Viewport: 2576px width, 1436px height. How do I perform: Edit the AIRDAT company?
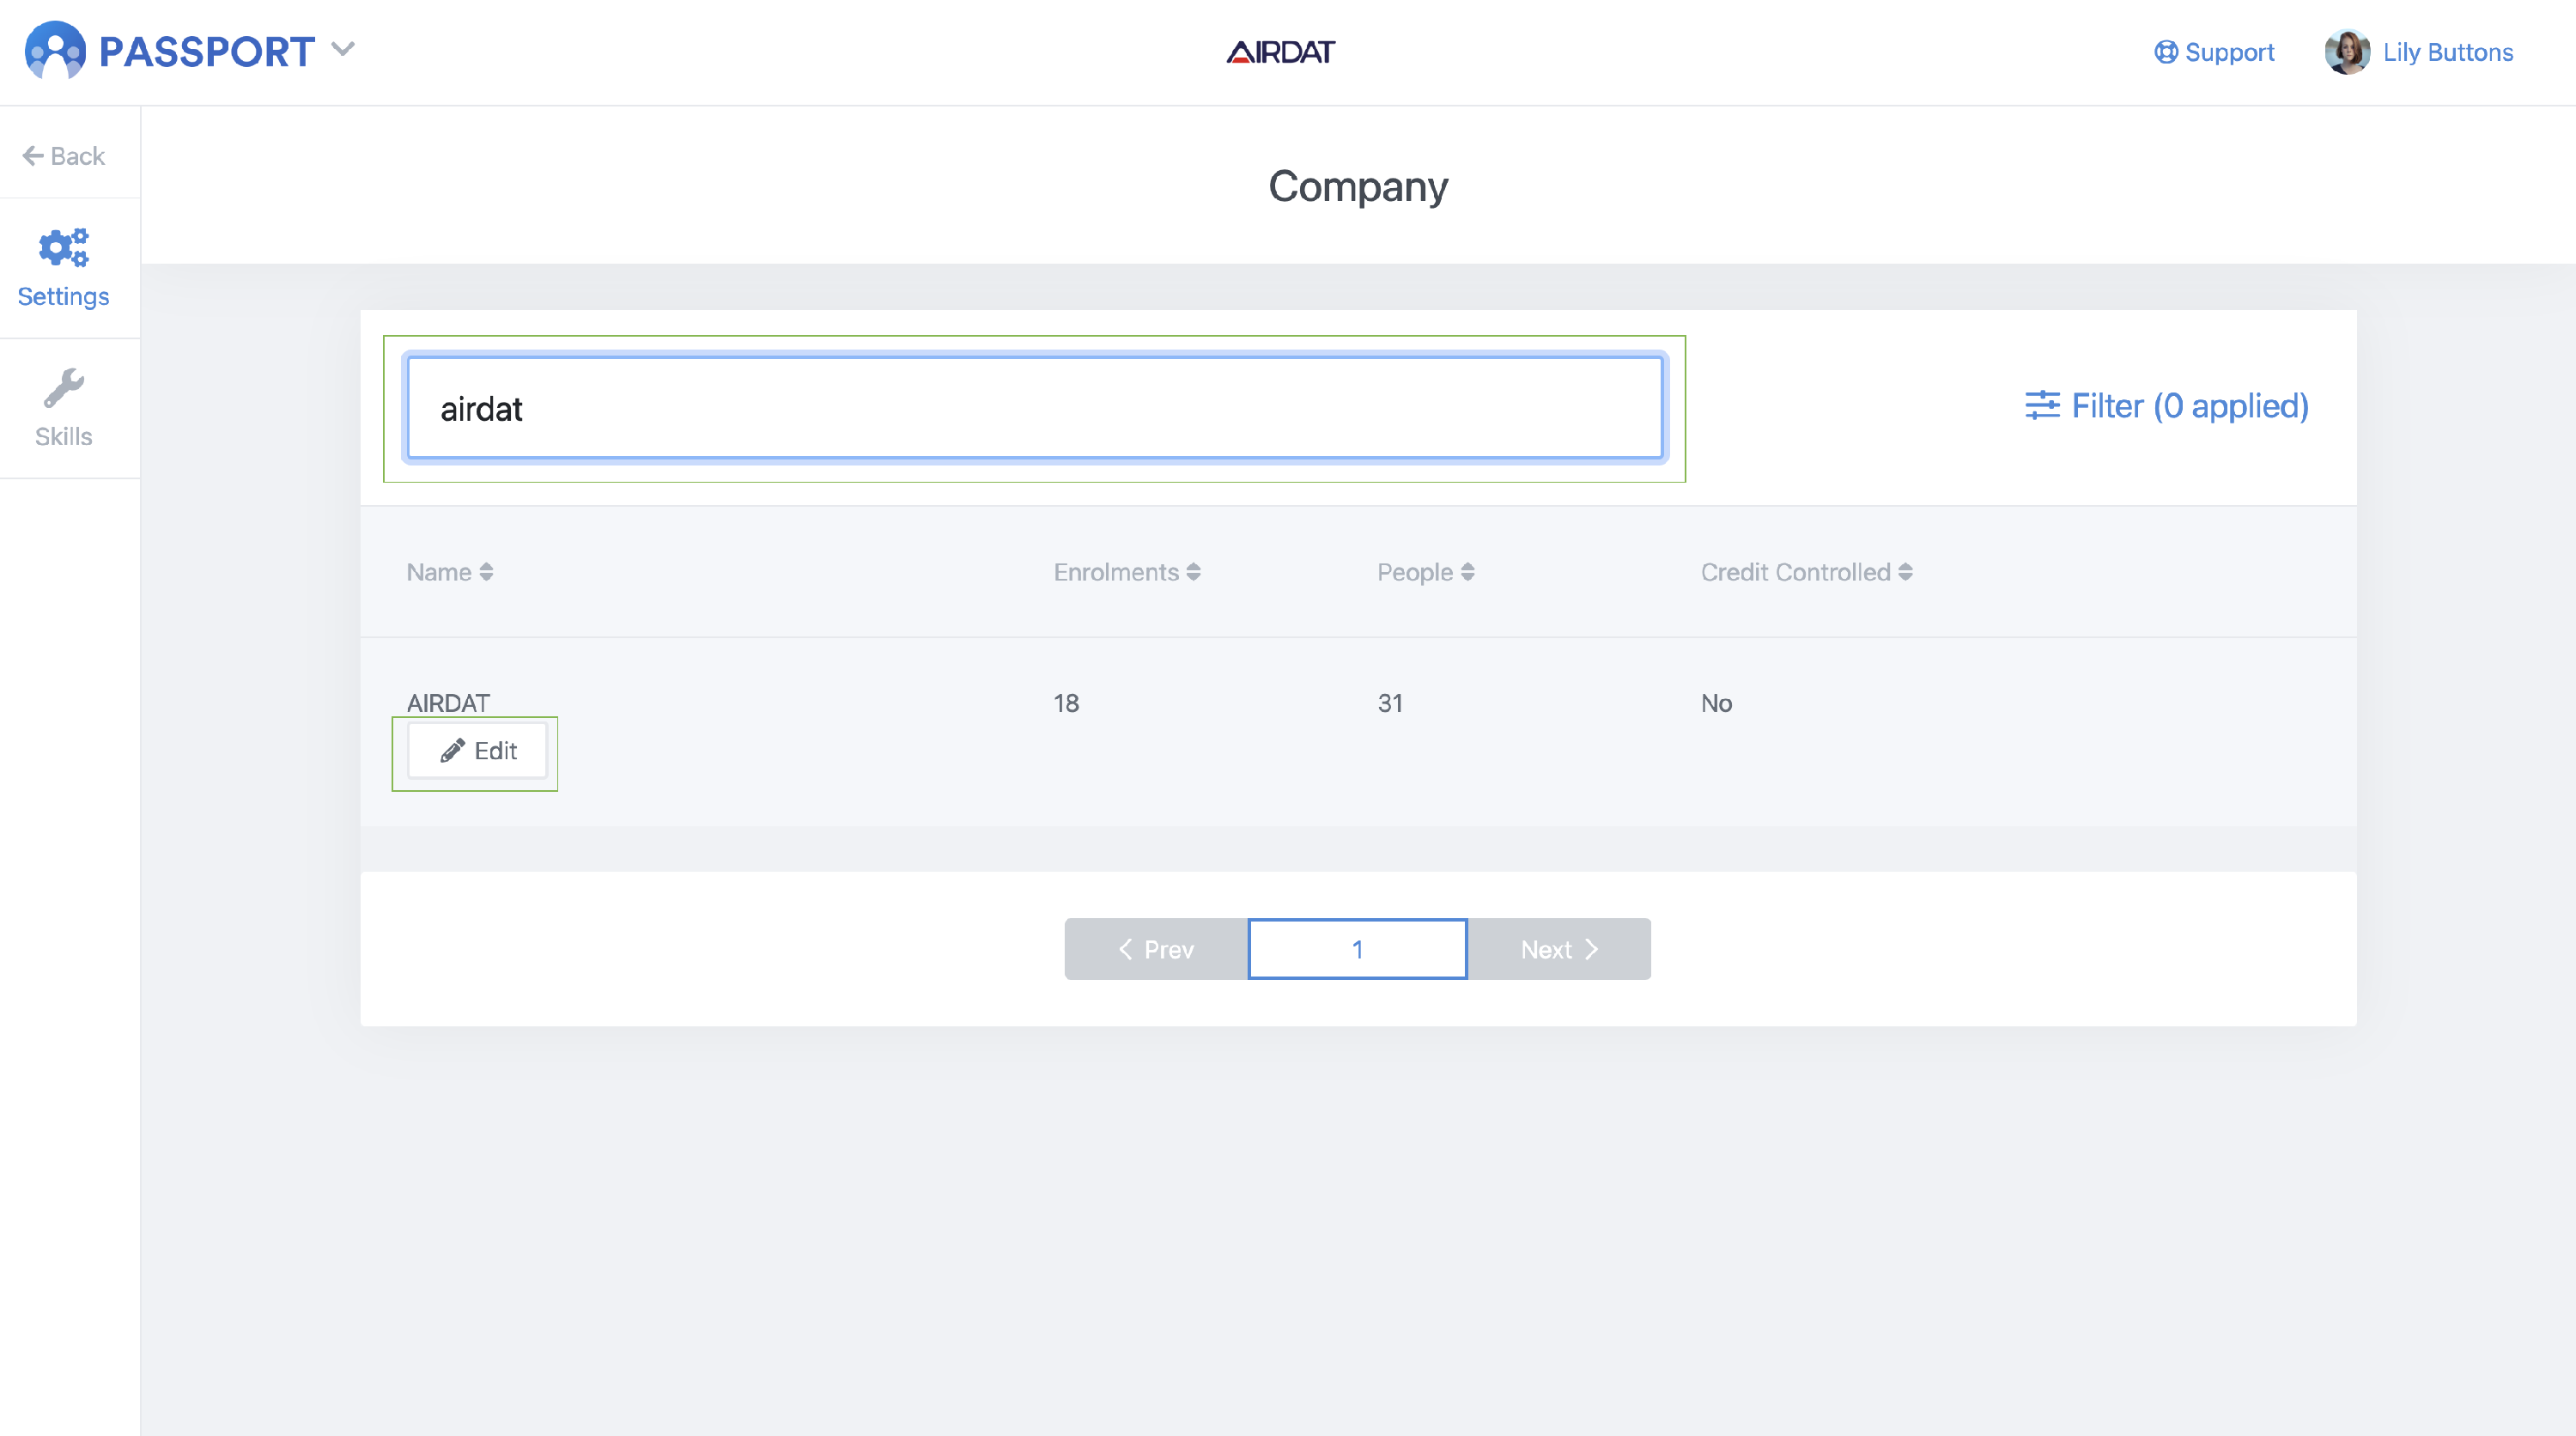click(478, 750)
